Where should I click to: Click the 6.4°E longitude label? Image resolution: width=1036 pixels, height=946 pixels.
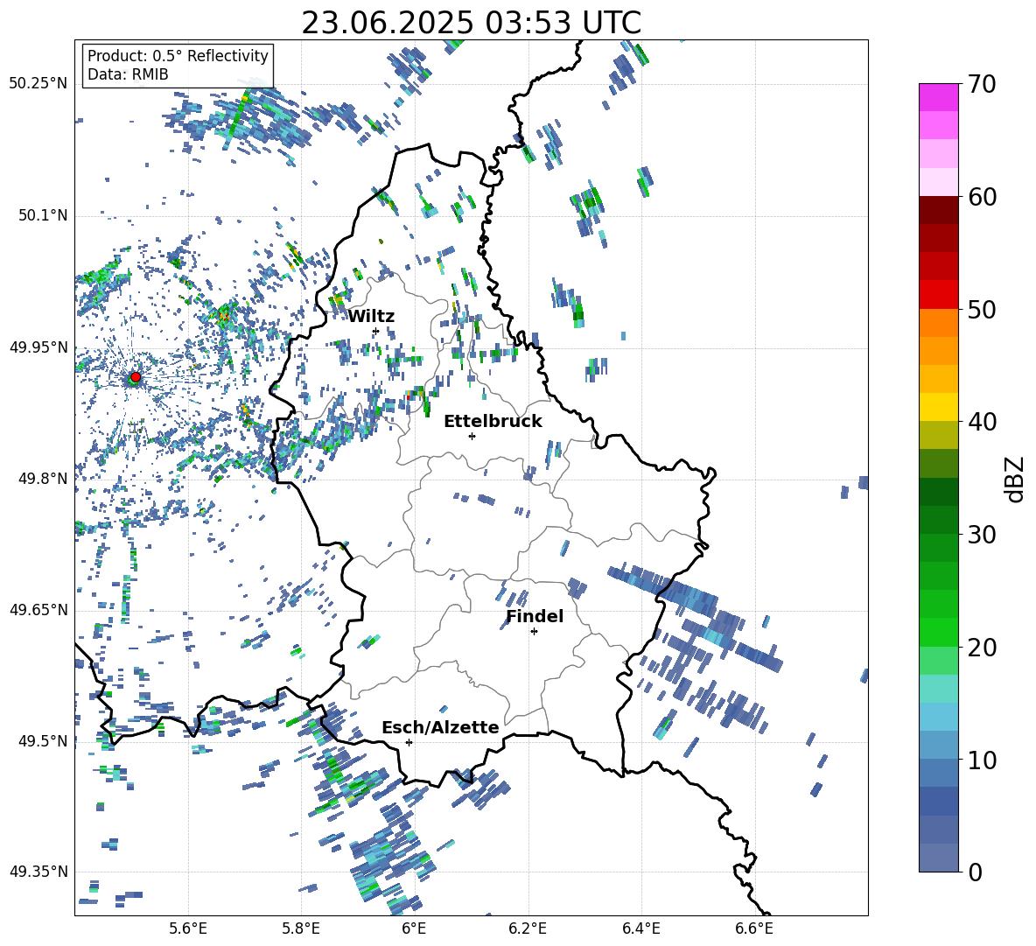click(640, 928)
